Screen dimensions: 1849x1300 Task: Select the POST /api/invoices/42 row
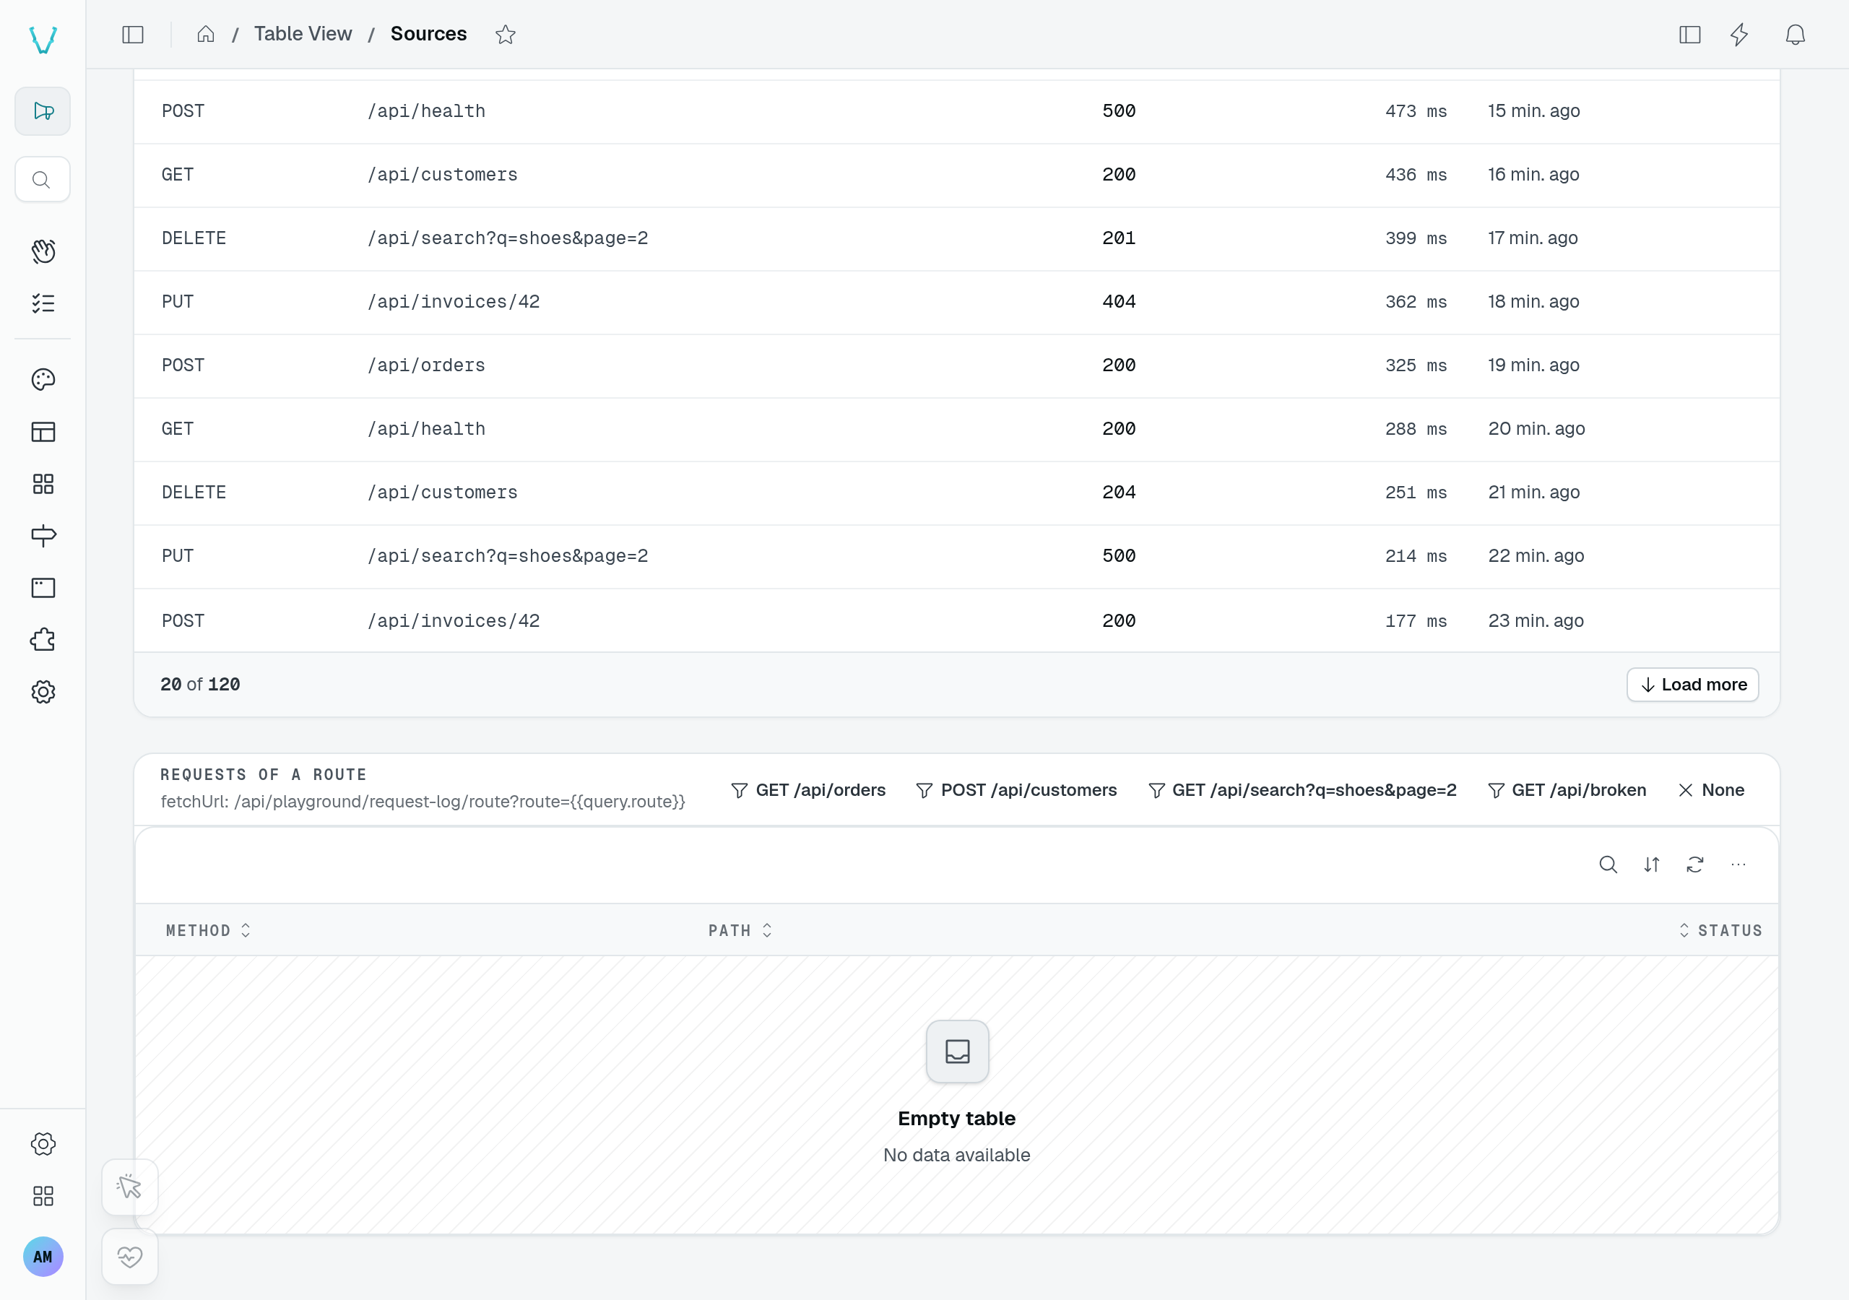956,621
